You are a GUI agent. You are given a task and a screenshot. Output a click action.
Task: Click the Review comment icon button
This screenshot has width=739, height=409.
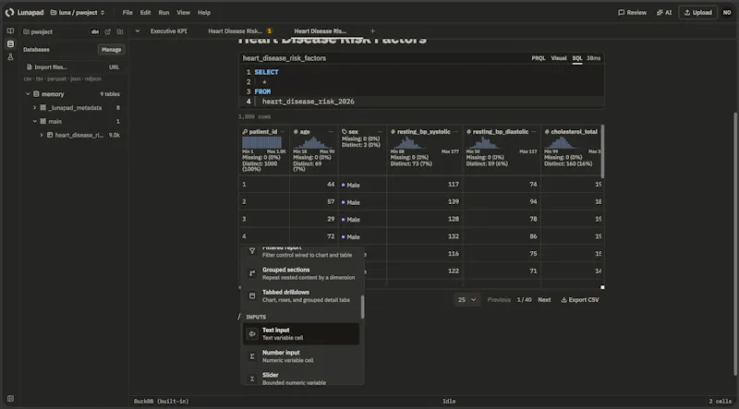tap(633, 13)
